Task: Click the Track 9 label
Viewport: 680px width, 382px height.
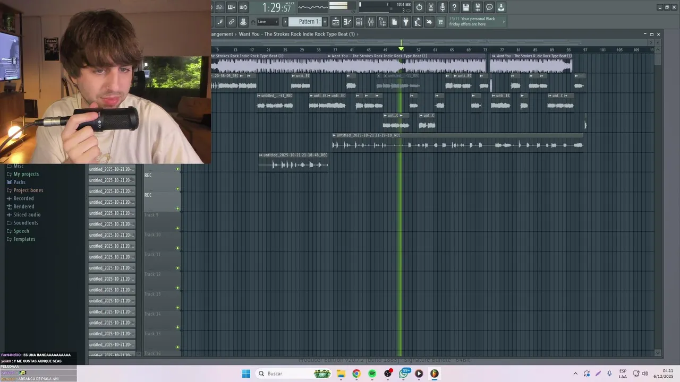Action: [x=151, y=215]
